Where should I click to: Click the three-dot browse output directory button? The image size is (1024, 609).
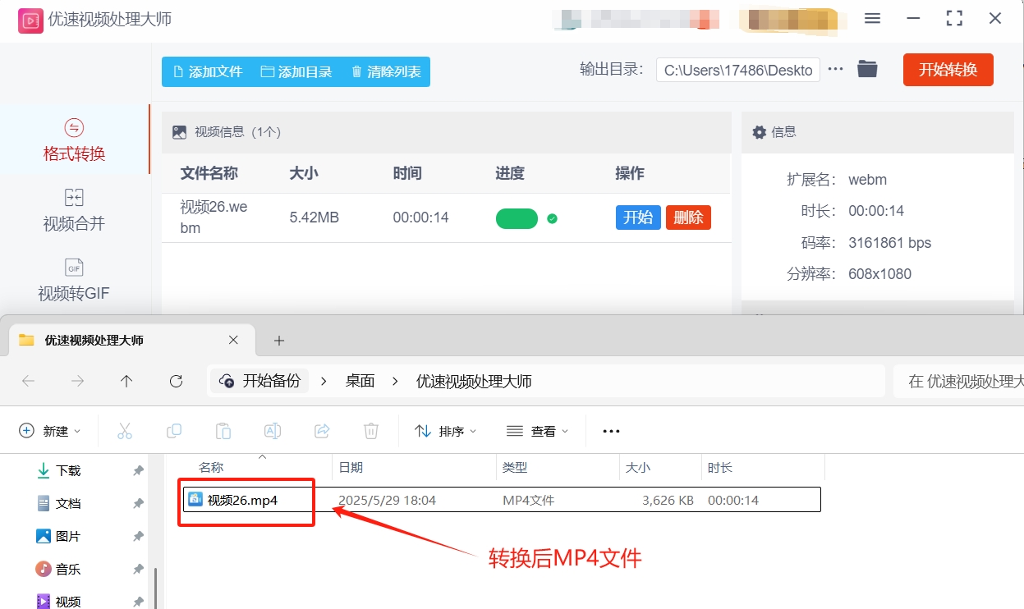pos(835,69)
